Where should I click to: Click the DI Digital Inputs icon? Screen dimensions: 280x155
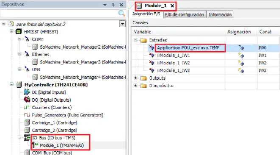pyautogui.click(x=27, y=92)
